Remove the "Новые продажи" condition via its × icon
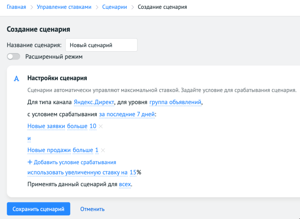300x219 pixels. pos(103,150)
